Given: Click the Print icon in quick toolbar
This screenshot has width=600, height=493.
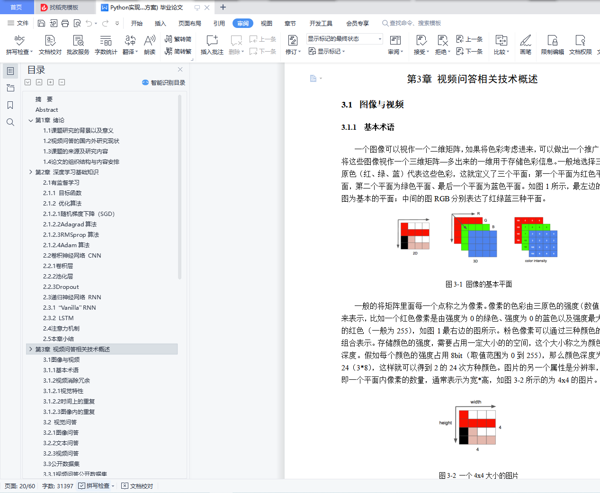Looking at the screenshot, I should pyautogui.click(x=65, y=23).
